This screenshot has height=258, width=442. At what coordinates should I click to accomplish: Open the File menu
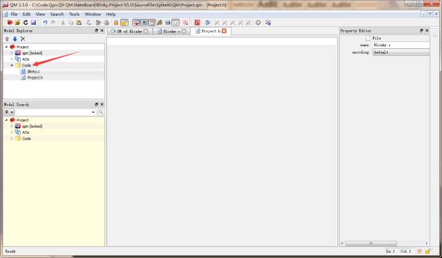click(x=14, y=14)
